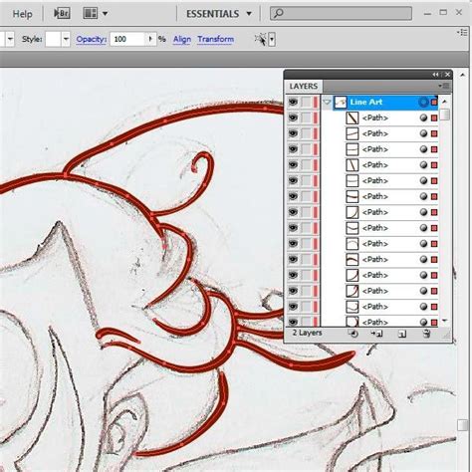Screen dimensions: 472x472
Task: Click the Arrange Documents icon
Action: click(x=90, y=13)
